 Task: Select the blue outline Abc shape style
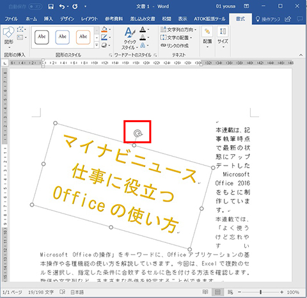[x=62, y=37]
